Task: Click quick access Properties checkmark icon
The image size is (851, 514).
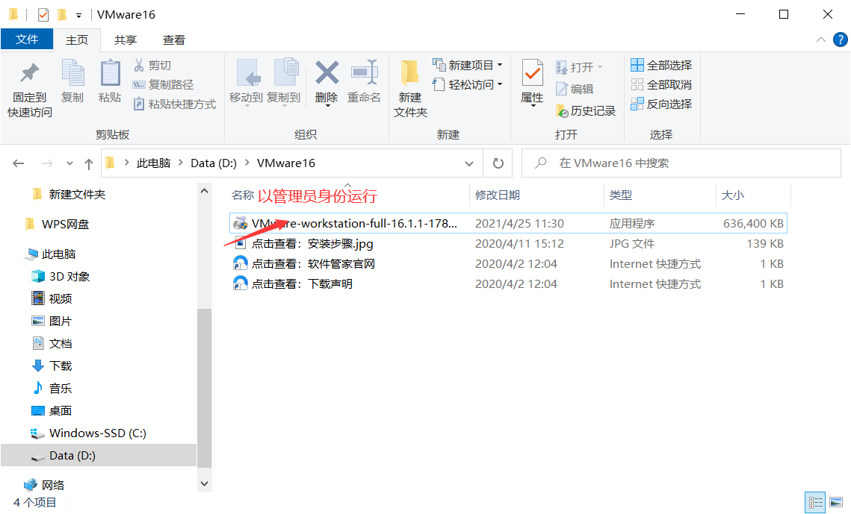Action: [43, 15]
